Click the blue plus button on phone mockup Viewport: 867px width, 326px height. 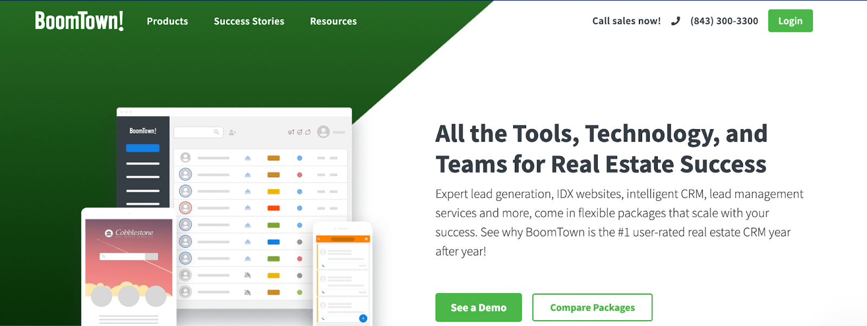pos(363,318)
